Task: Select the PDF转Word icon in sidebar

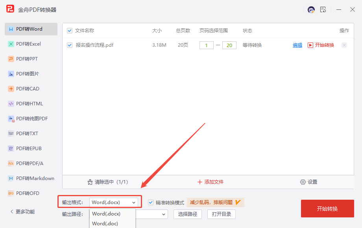Action: coord(11,29)
